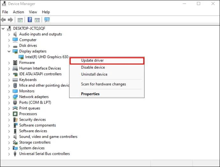Open the View menu
The height and width of the screenshot is (167, 220).
point(33,12)
